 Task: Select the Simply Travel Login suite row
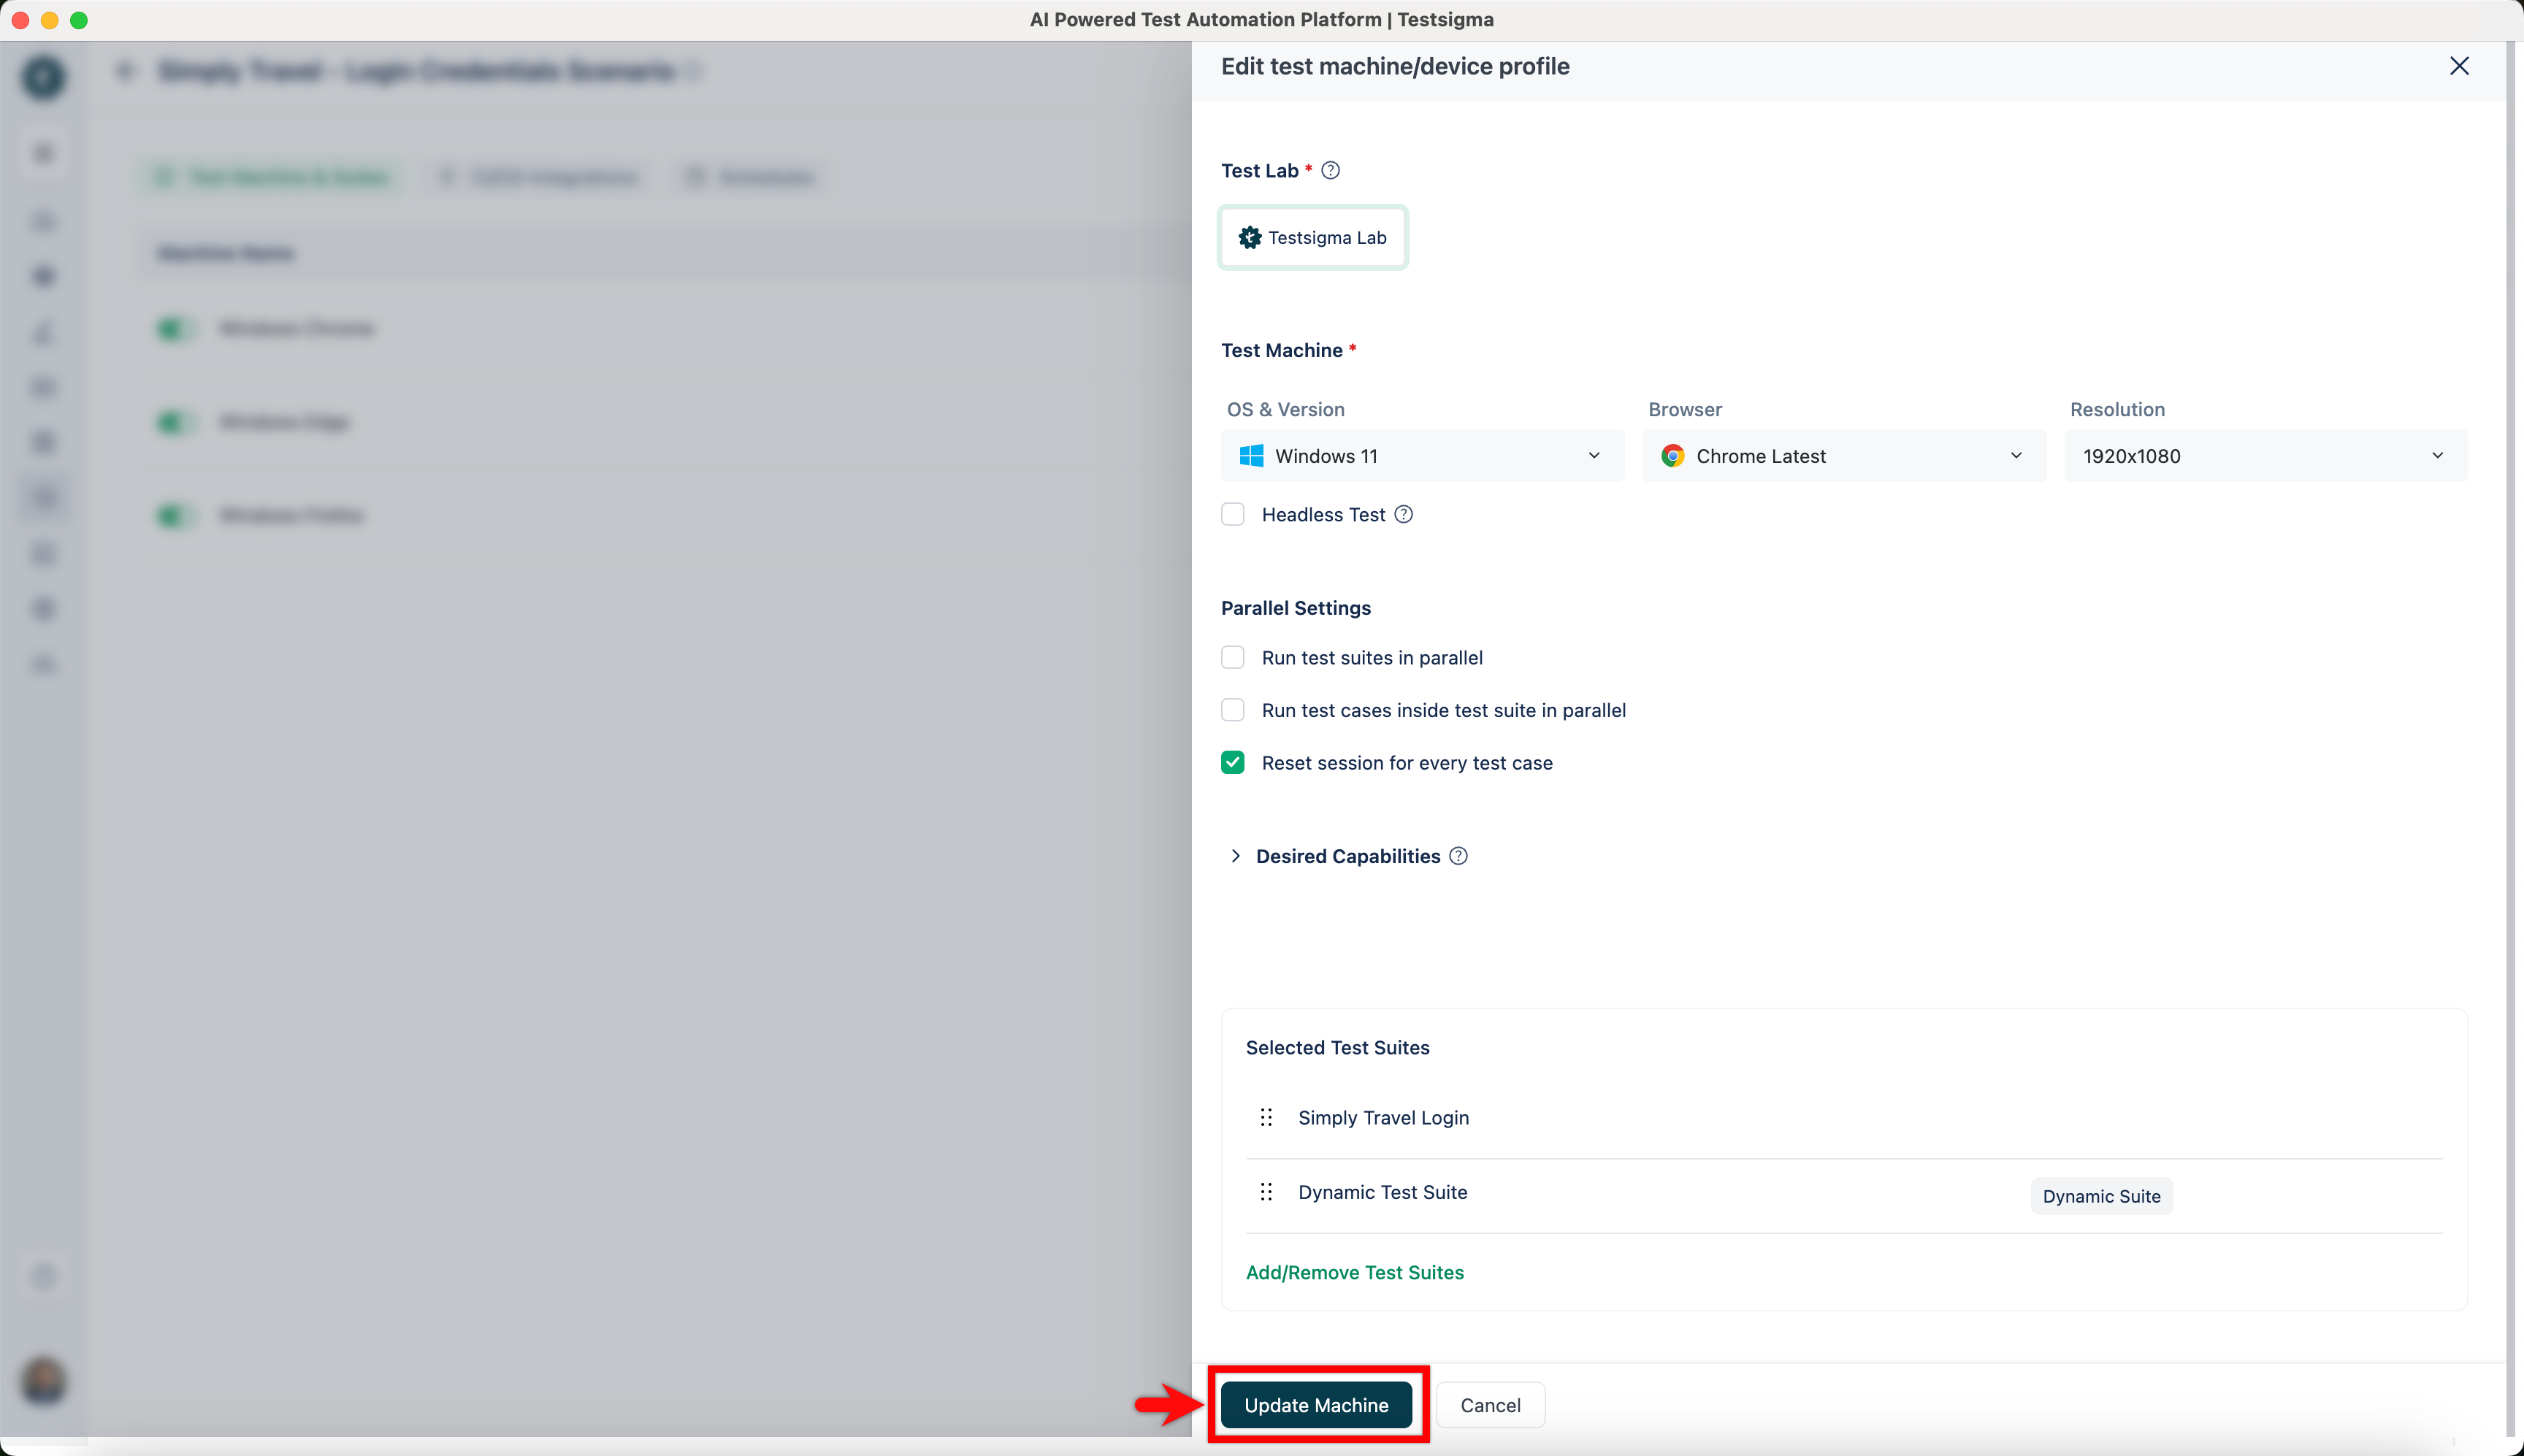click(1383, 1118)
